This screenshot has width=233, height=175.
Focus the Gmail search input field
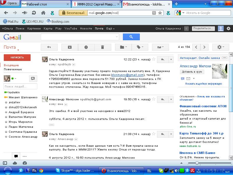pos(80,37)
